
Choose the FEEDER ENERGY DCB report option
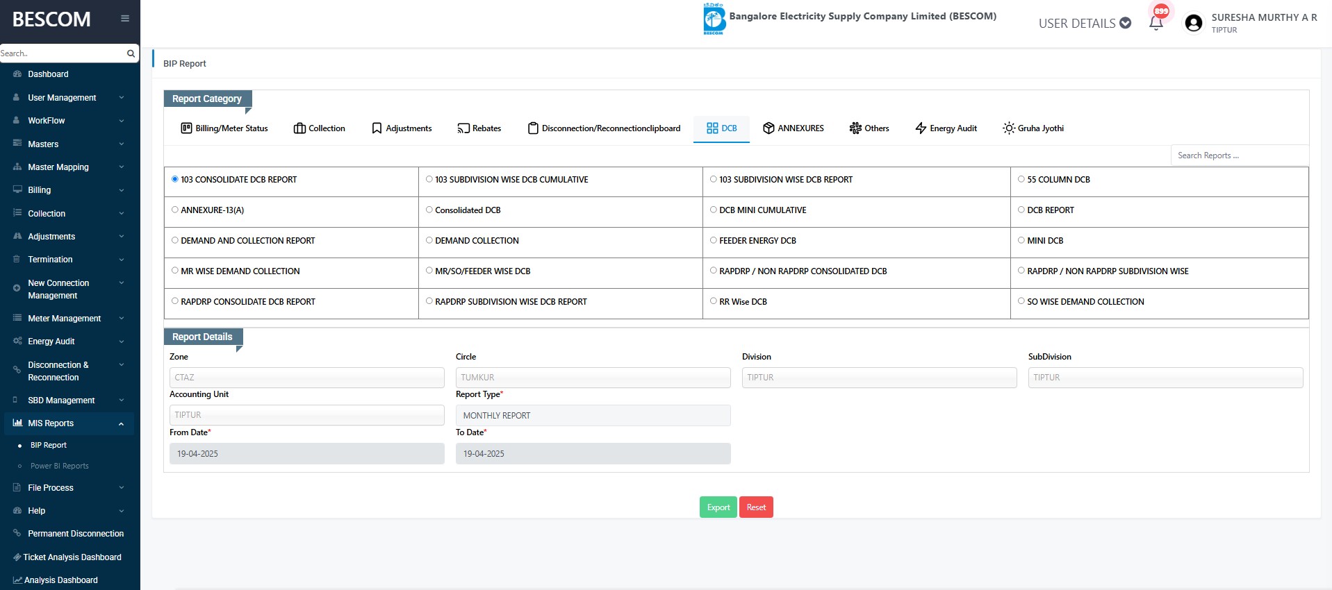coord(714,240)
